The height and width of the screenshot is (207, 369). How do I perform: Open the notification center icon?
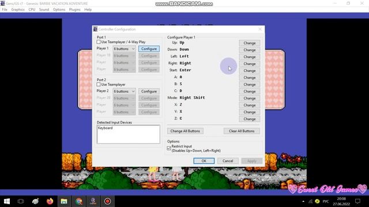pyautogui.click(x=357, y=201)
